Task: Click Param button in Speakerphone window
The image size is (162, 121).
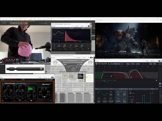Action: tap(79, 58)
